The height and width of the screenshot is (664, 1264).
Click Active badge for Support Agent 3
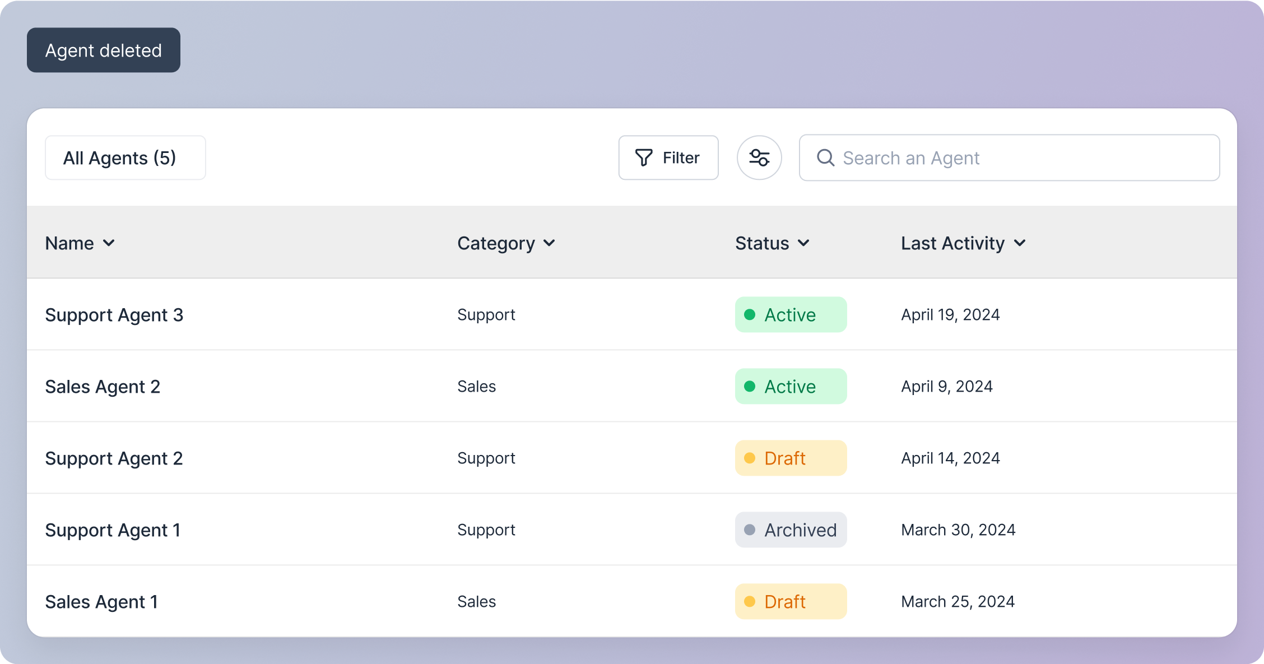(x=790, y=315)
